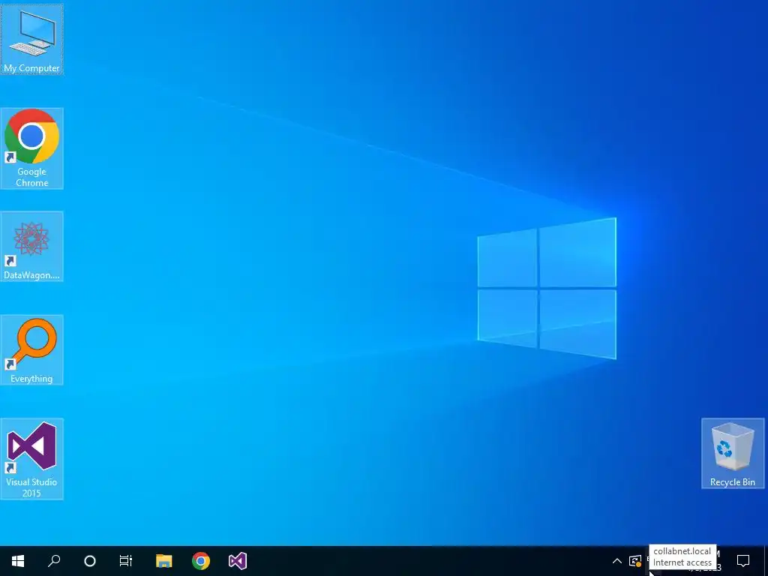Open Task View on taskbar
This screenshot has width=768, height=576.
click(x=126, y=561)
